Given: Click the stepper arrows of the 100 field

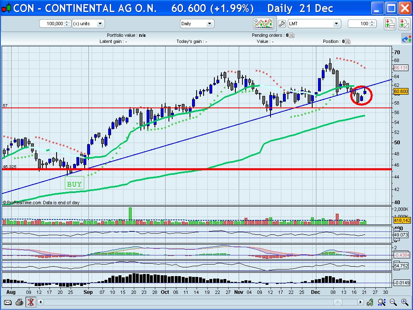Looking at the screenshot, I should tap(372, 24).
